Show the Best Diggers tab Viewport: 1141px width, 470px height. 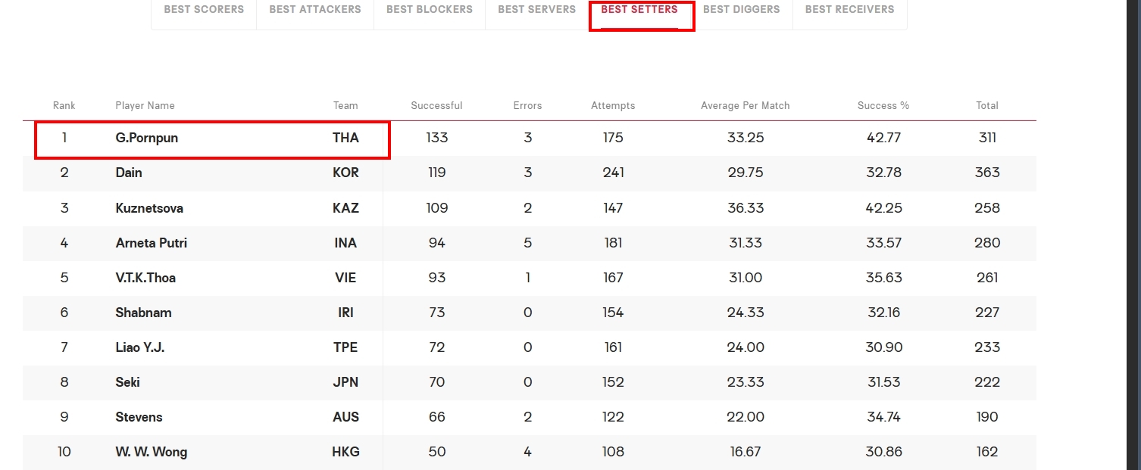[742, 10]
